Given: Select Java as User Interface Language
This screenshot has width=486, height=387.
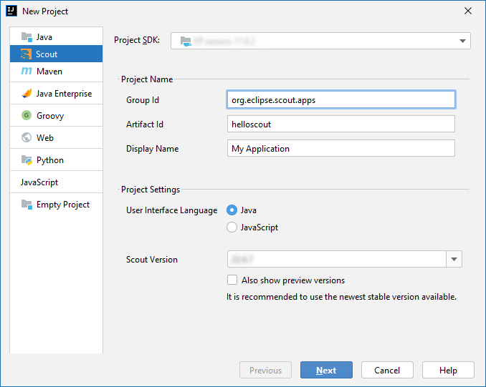Looking at the screenshot, I should point(232,210).
